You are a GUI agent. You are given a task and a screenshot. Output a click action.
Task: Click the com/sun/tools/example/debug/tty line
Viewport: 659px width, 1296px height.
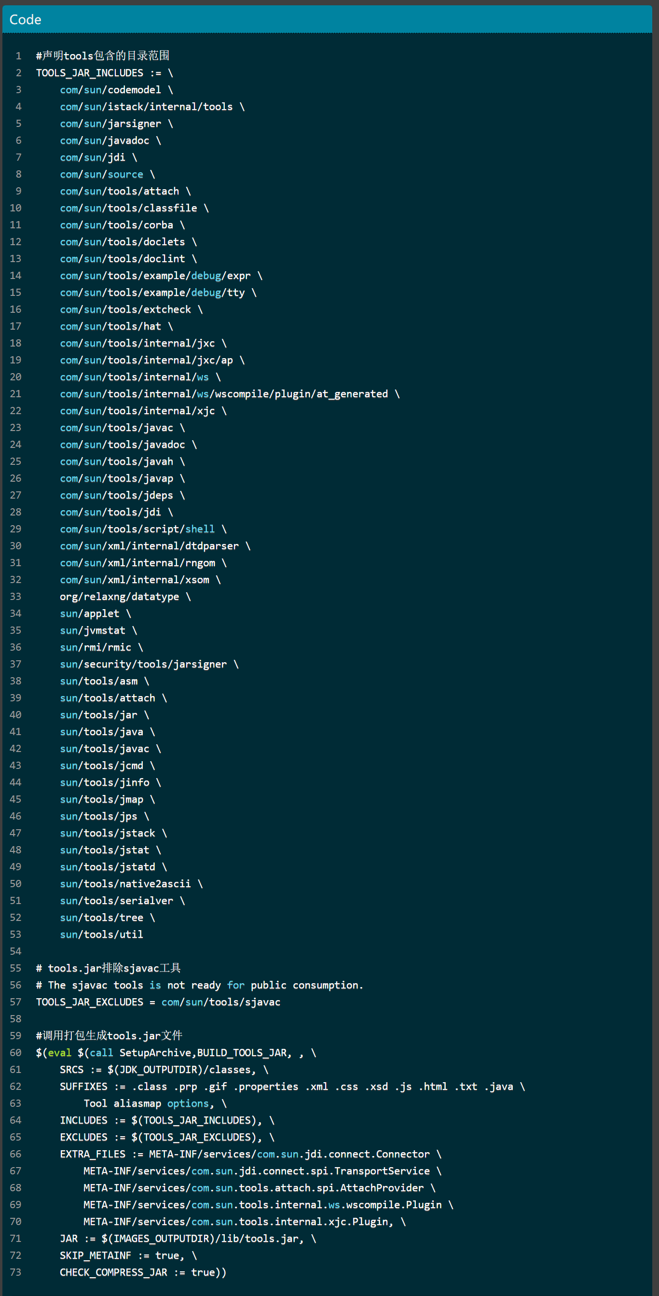click(x=158, y=293)
